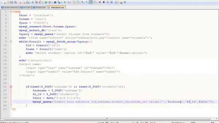Click the $uname = 'root' line
The width and height of the screenshot is (219, 123).
click(33, 19)
